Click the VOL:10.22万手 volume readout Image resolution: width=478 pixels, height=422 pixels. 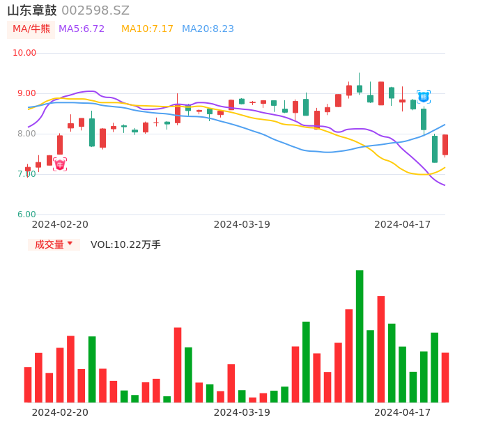coord(125,244)
